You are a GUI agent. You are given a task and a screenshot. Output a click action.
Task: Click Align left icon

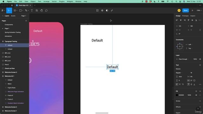pos(177,20)
